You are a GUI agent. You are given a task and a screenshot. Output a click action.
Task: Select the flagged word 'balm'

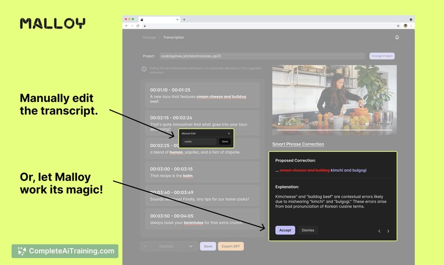[x=188, y=176]
